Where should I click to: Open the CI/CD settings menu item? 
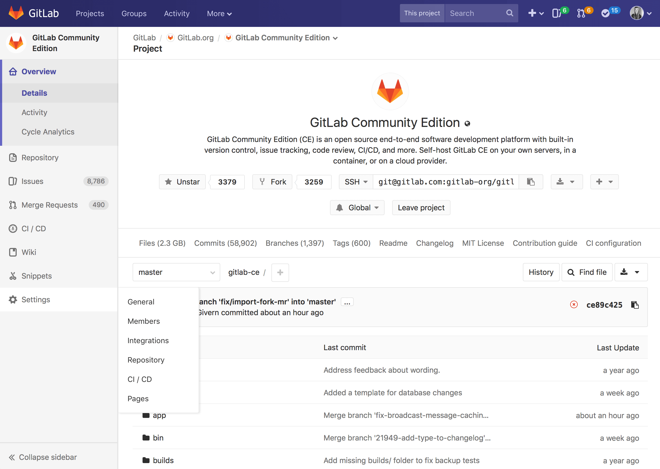(140, 379)
